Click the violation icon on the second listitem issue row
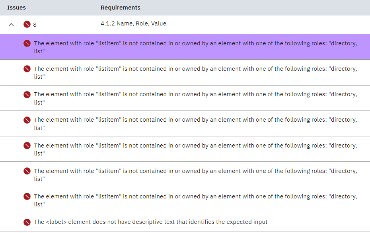 [x=27, y=68]
